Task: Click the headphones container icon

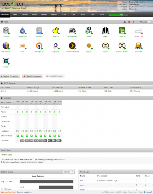Action: 72,31
